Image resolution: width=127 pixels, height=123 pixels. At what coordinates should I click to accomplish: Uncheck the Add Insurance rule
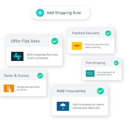click(x=100, y=91)
